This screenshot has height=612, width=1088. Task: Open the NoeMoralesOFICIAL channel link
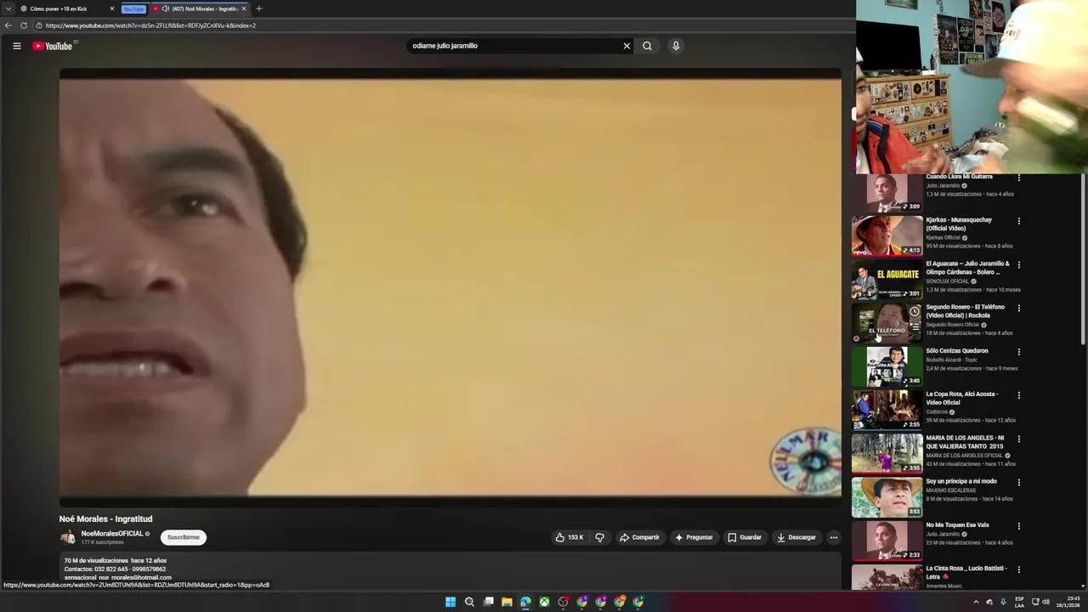[111, 534]
